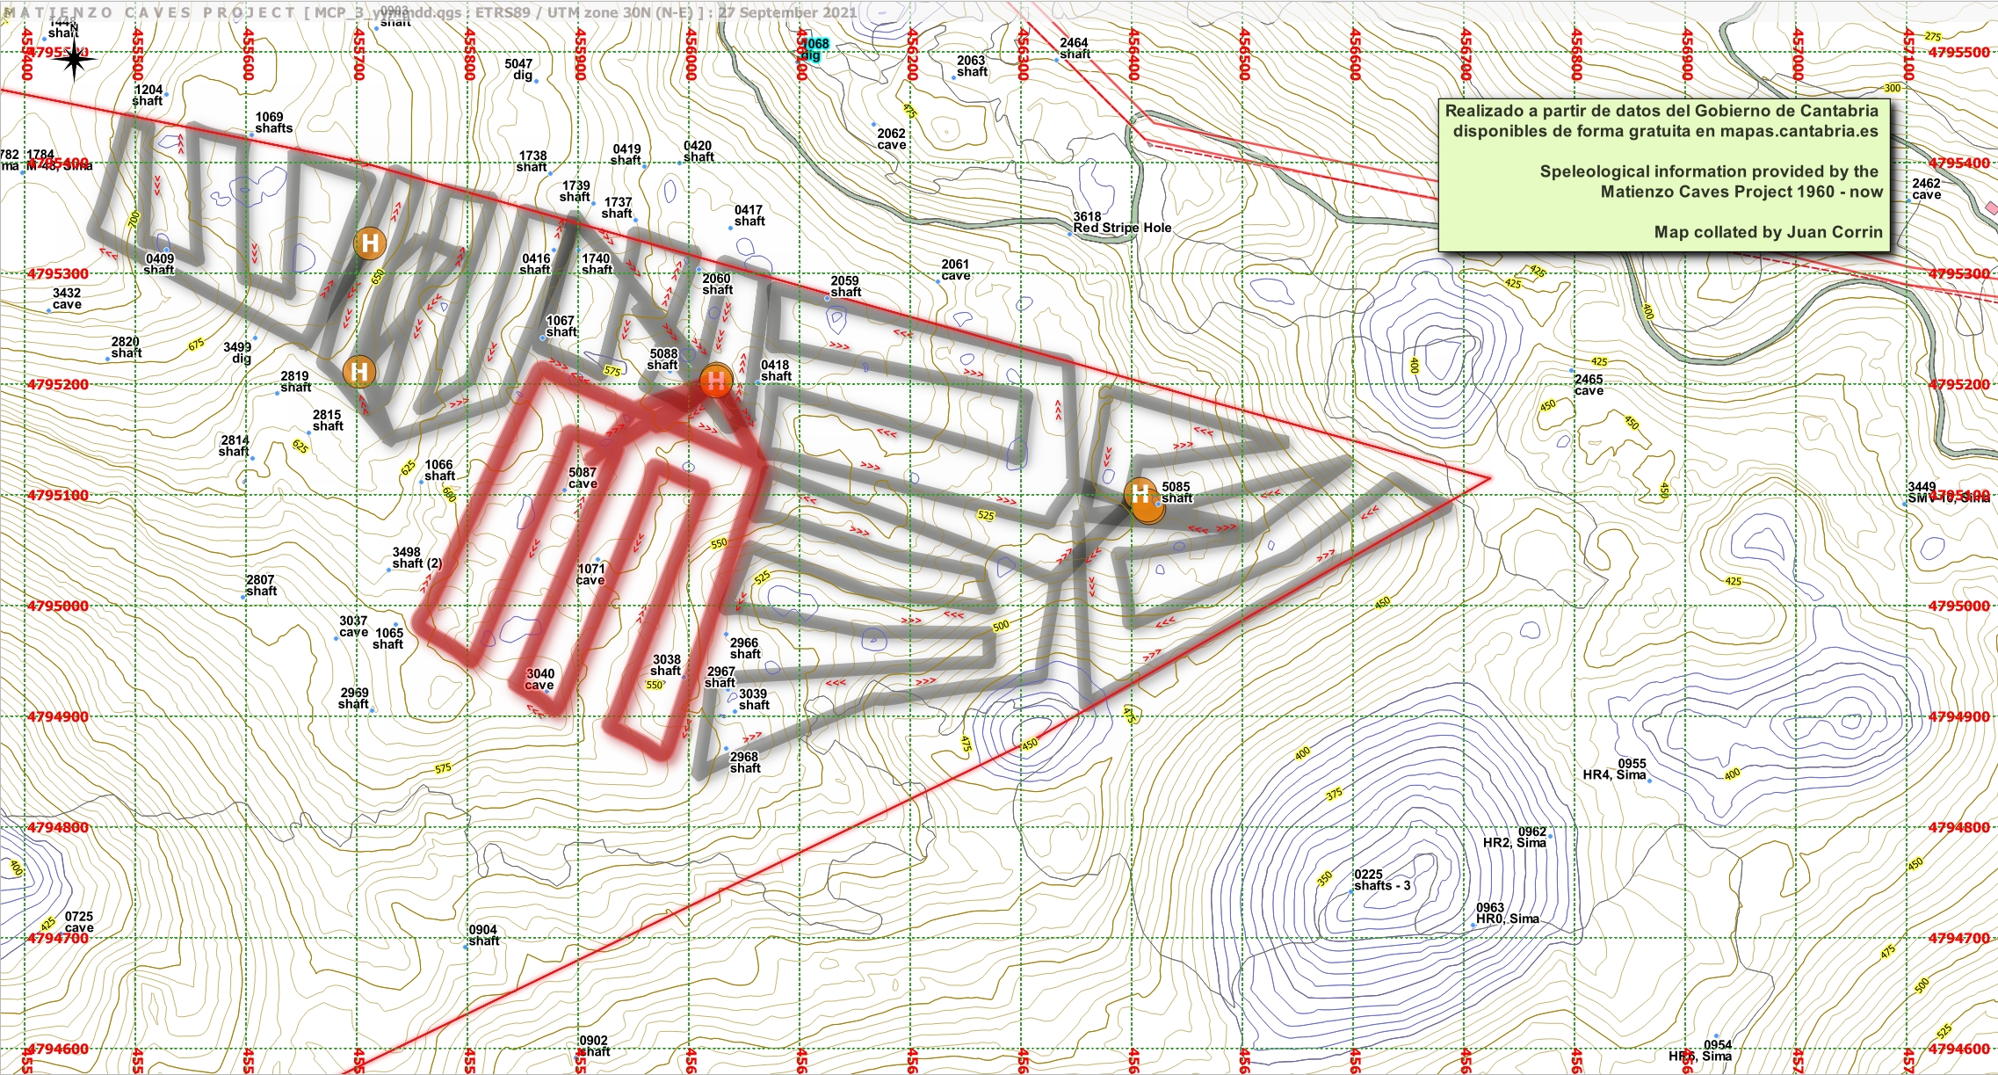Click the 3499 dig label
1998x1075 pixels.
[237, 352]
